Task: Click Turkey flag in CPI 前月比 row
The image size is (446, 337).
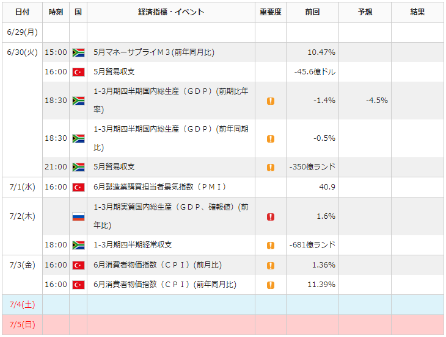Action: tap(78, 266)
